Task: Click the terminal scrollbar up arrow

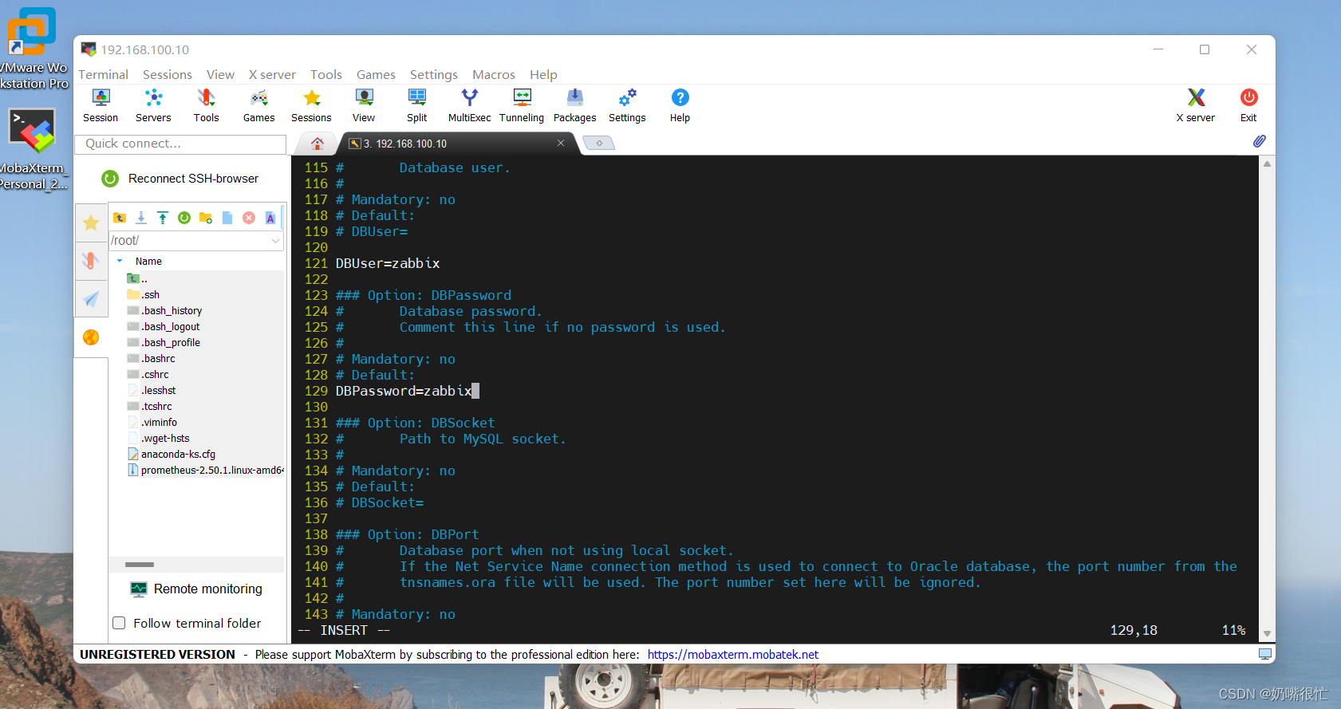Action: click(1267, 163)
